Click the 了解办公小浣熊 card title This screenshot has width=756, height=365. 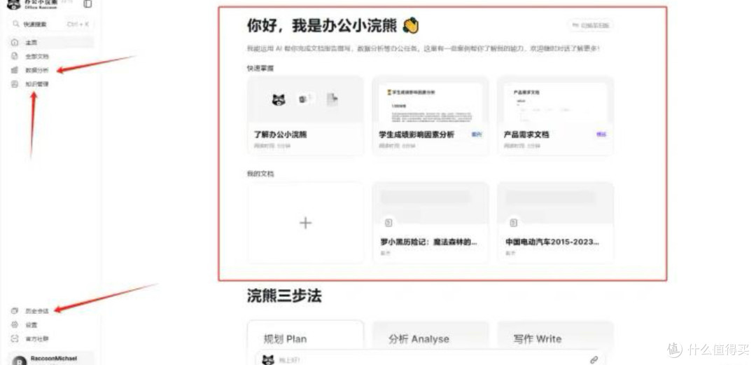pos(280,135)
